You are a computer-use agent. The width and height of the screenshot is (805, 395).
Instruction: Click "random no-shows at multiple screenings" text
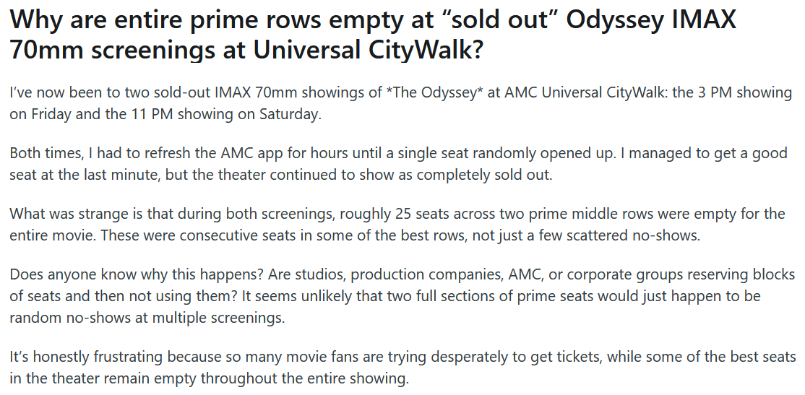[x=146, y=318]
